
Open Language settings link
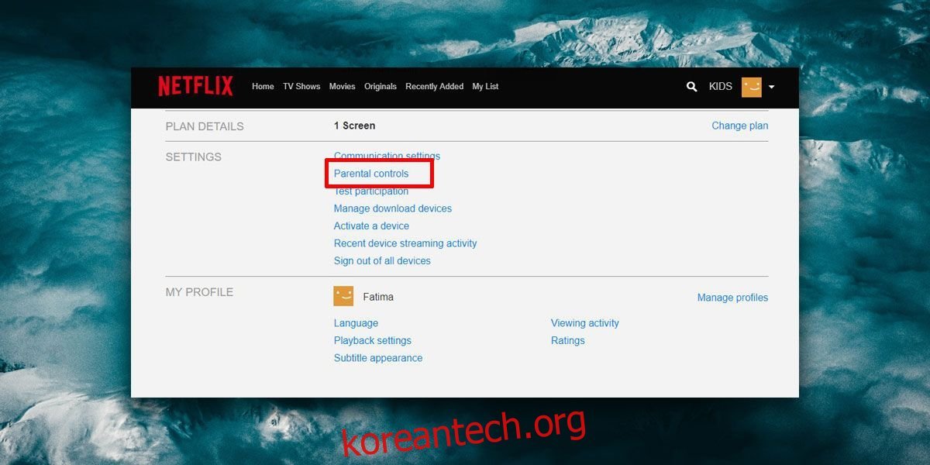356,323
